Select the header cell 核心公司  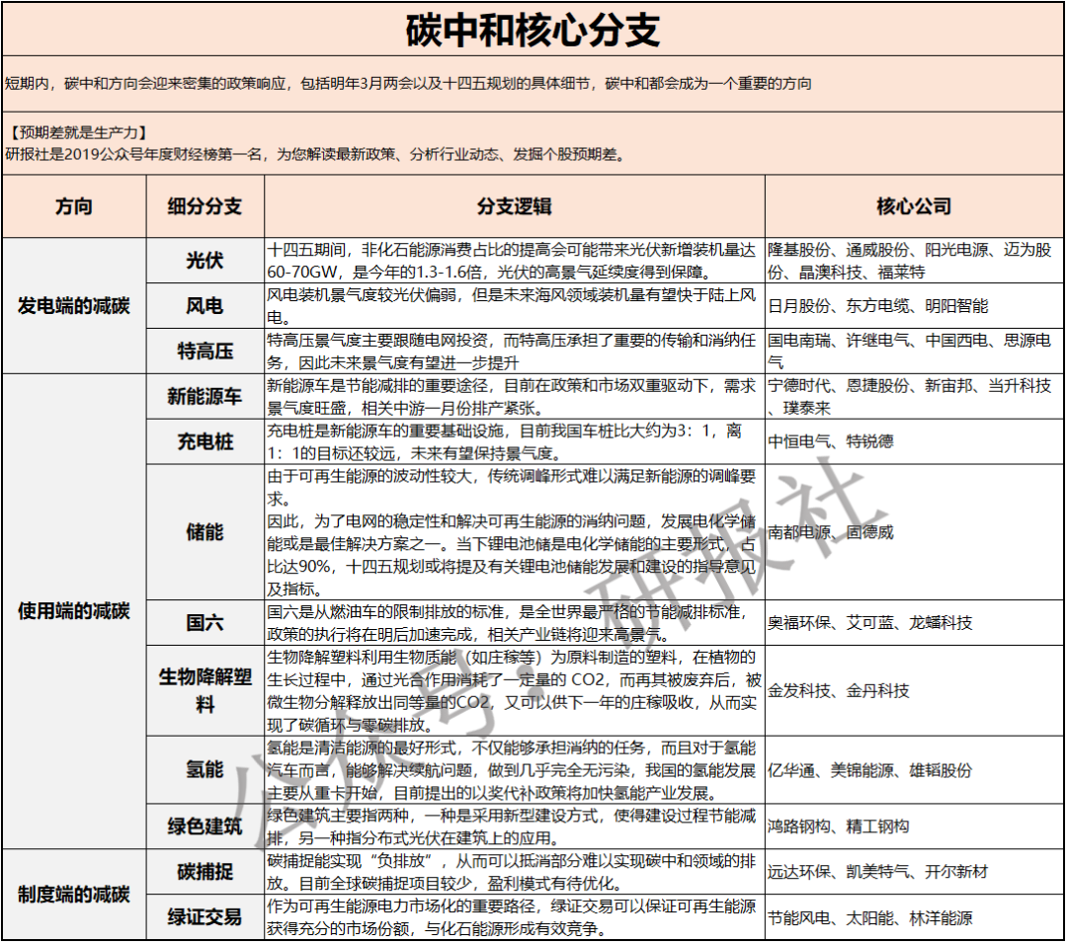point(914,206)
